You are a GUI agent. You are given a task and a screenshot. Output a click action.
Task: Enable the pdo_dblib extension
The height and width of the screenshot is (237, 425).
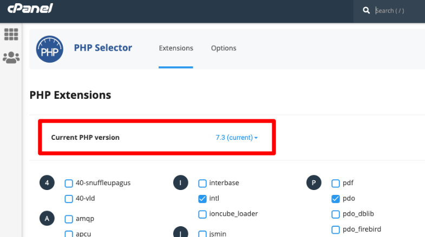pos(336,214)
